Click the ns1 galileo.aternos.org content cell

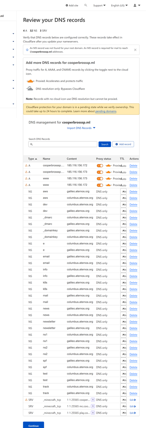(x=78, y=341)
